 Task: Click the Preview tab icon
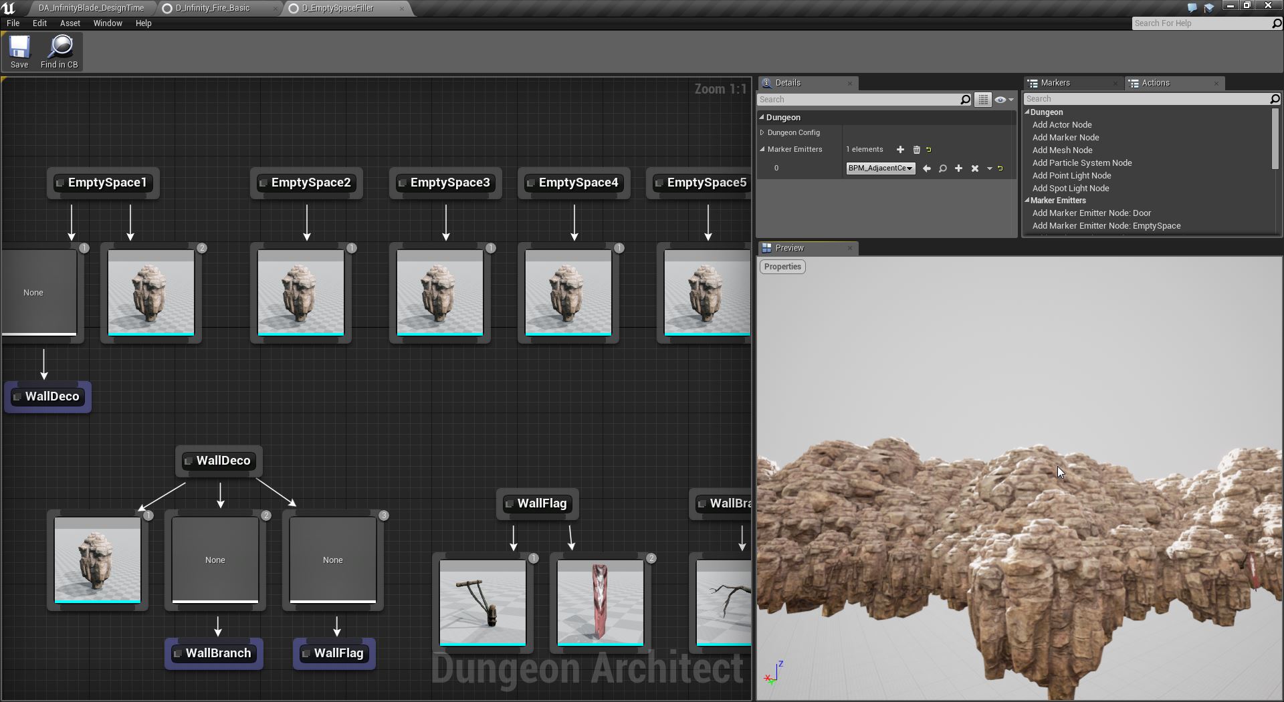click(766, 248)
